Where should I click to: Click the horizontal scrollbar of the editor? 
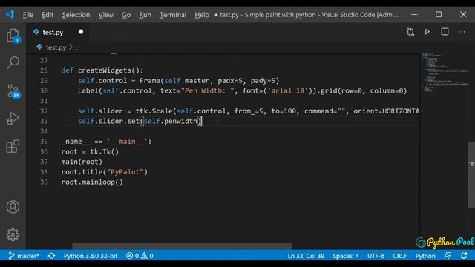[182, 245]
